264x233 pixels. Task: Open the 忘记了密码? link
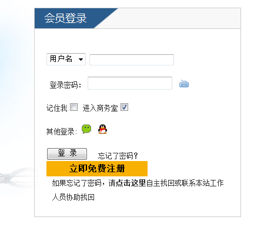118,156
